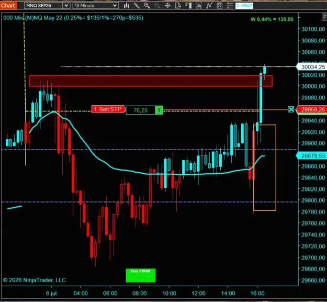
Task: Open the chart properties list icon
Action: 230,6
